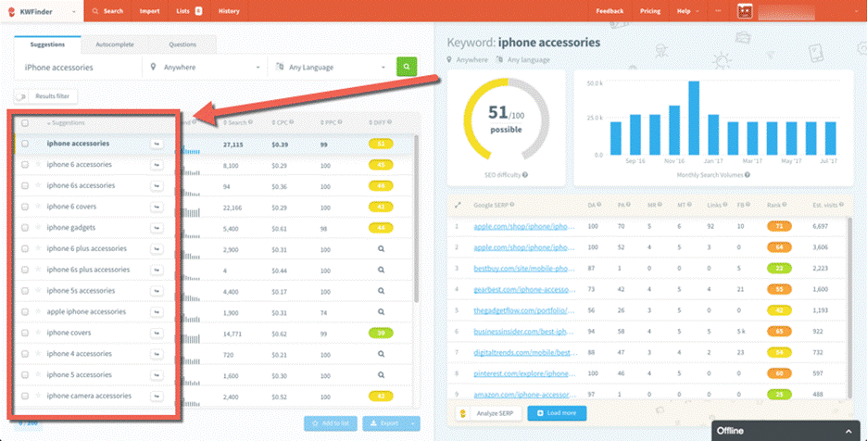
Task: Switch to the Autocomplete tab
Action: click(114, 44)
